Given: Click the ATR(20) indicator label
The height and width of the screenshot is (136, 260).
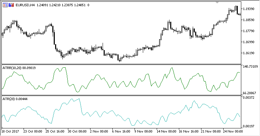Looking at the screenshot, I should pos(15,99).
